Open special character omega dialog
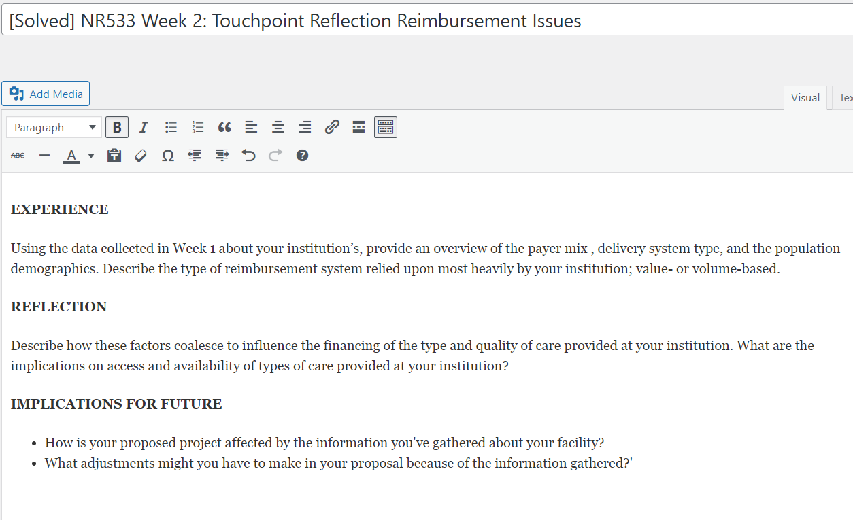 pos(168,156)
